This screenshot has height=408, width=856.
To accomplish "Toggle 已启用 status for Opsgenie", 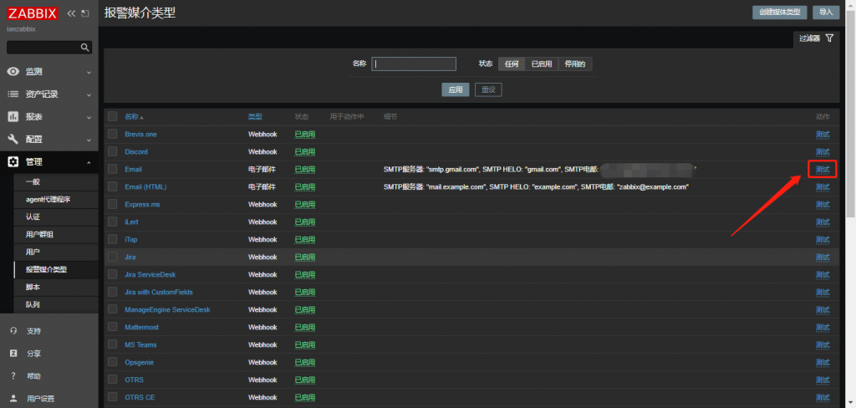I will [304, 362].
